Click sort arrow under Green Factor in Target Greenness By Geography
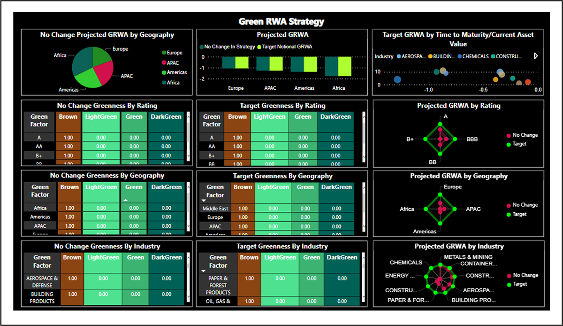The image size is (563, 326). pos(204,201)
